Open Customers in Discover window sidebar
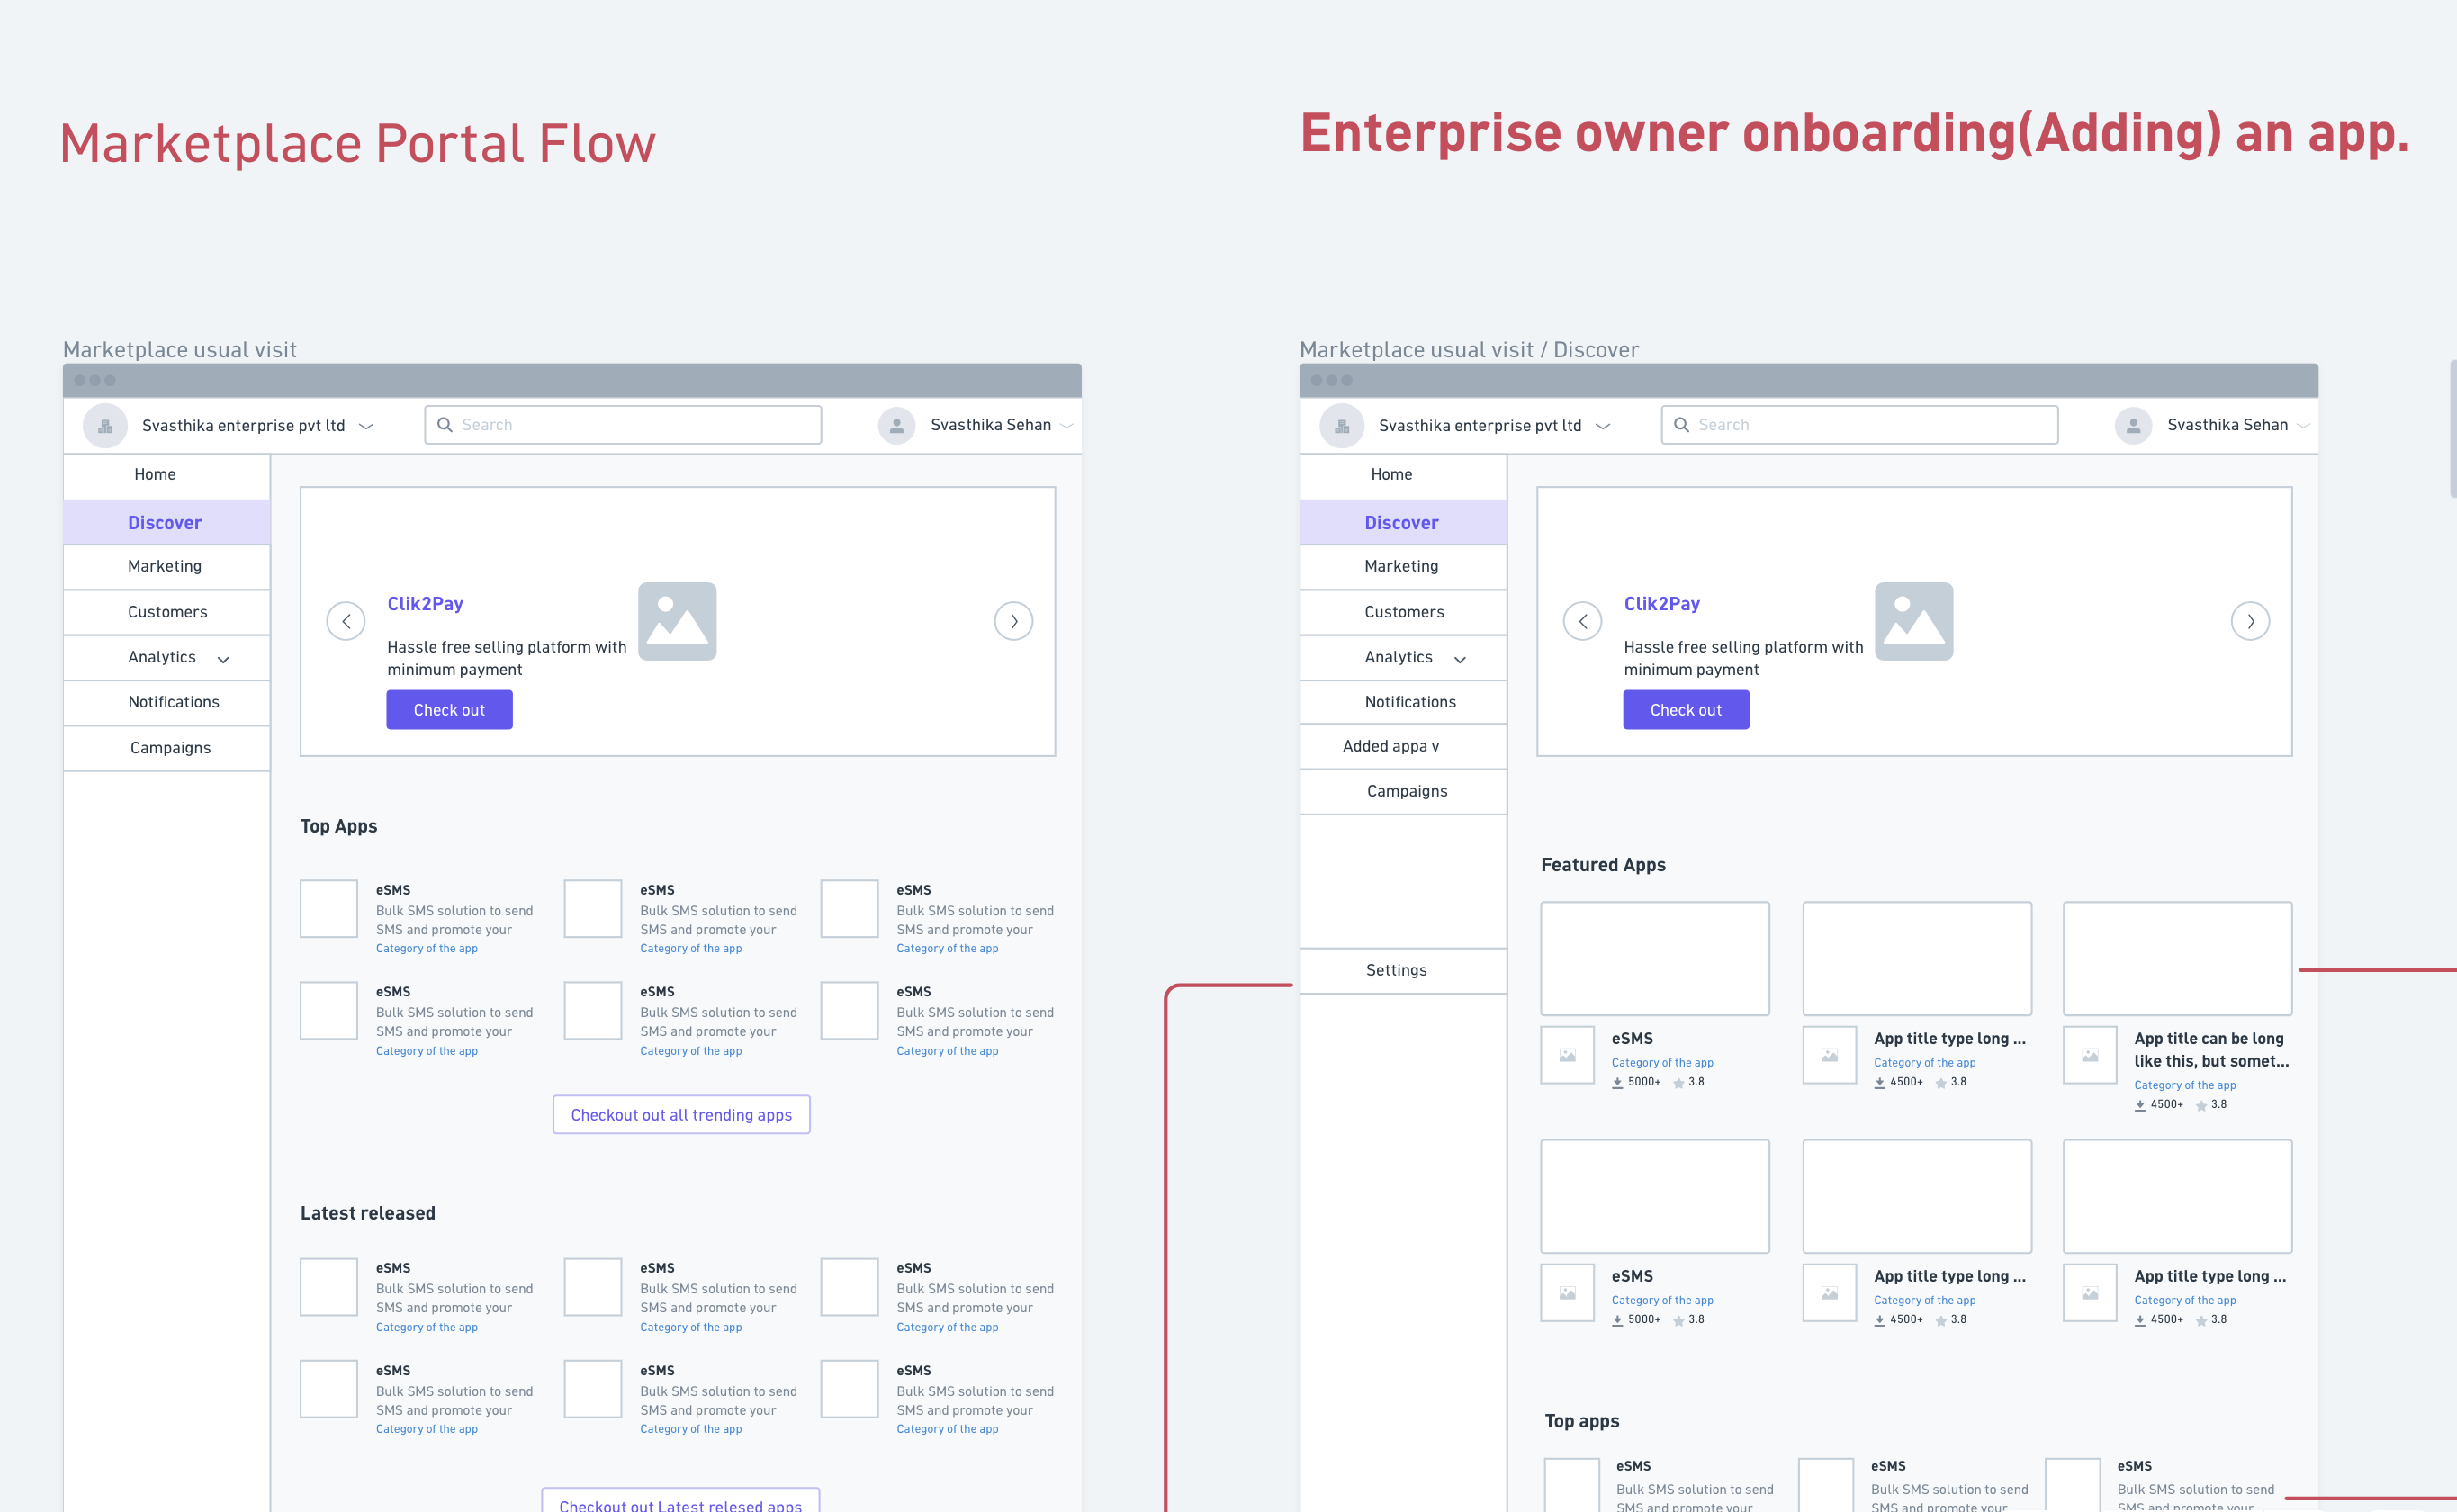The height and width of the screenshot is (1512, 2457). click(1403, 612)
